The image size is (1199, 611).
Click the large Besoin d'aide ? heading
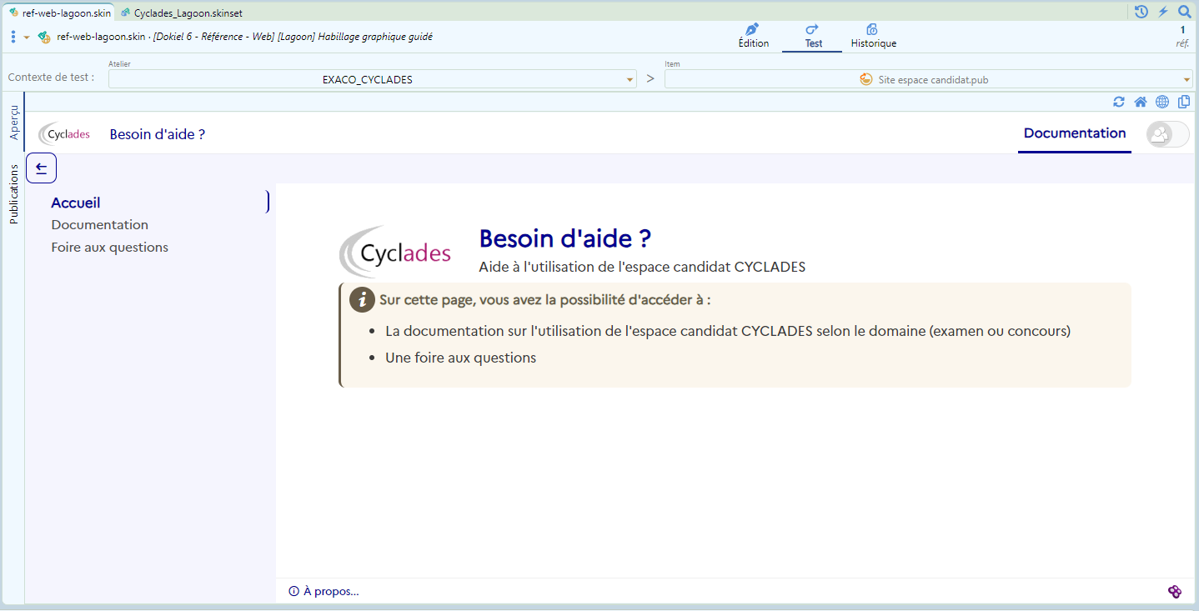(x=565, y=238)
